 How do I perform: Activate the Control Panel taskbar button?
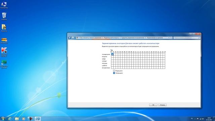pyautogui.click(x=38, y=119)
